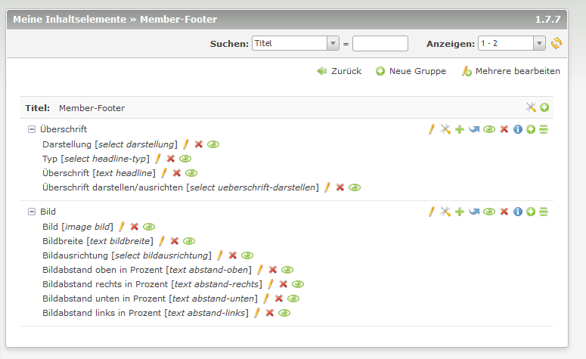Image resolution: width=586 pixels, height=359 pixels.
Task: Click Neue Gruppe link
Action: (411, 71)
